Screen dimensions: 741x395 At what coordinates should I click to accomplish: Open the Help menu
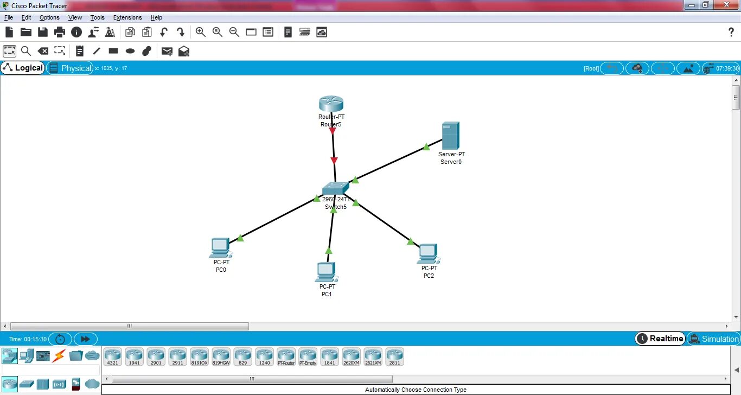click(x=156, y=17)
